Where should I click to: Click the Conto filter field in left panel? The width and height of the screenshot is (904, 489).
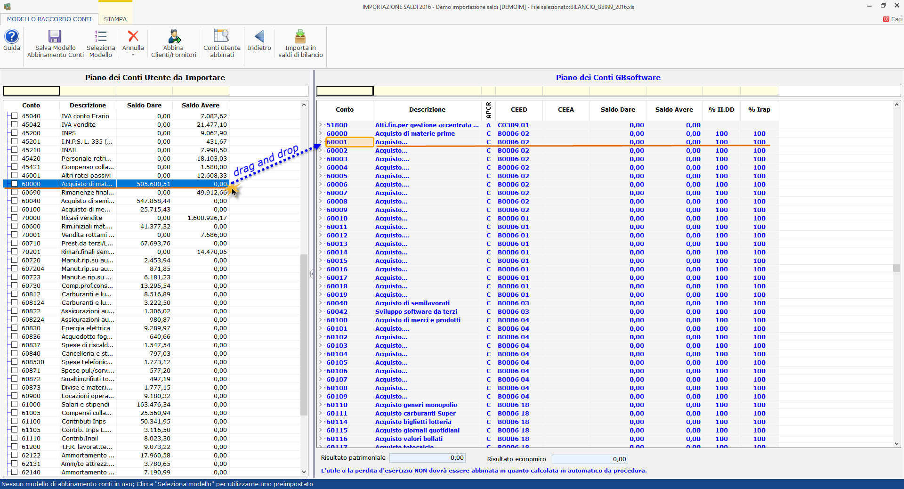(x=31, y=91)
